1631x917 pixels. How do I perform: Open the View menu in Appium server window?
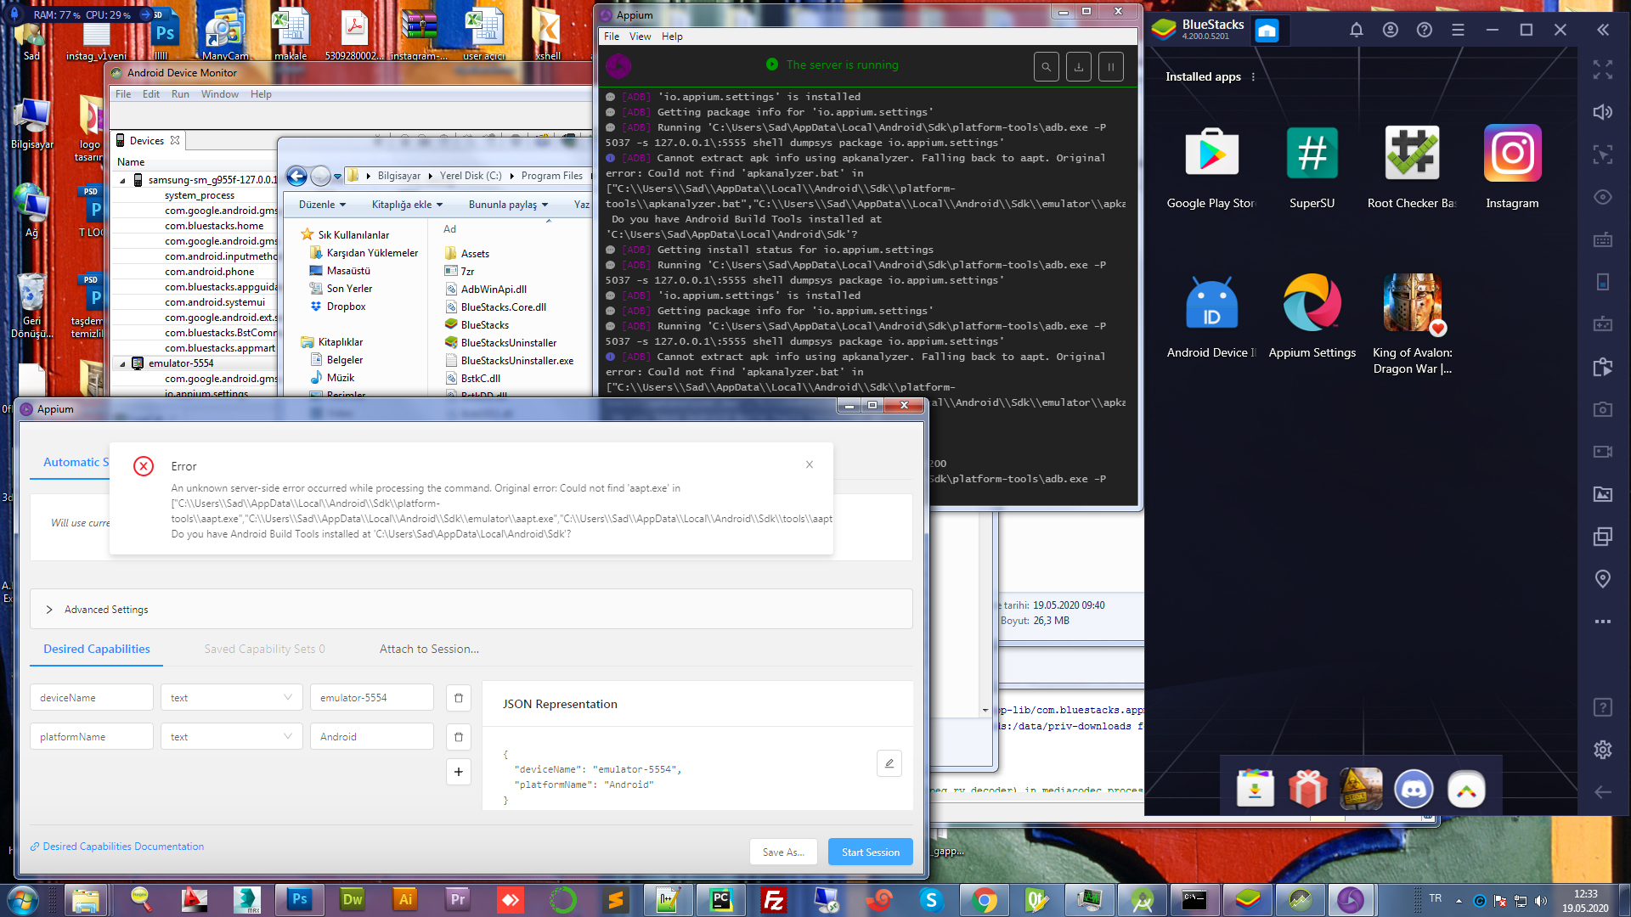[x=640, y=37]
